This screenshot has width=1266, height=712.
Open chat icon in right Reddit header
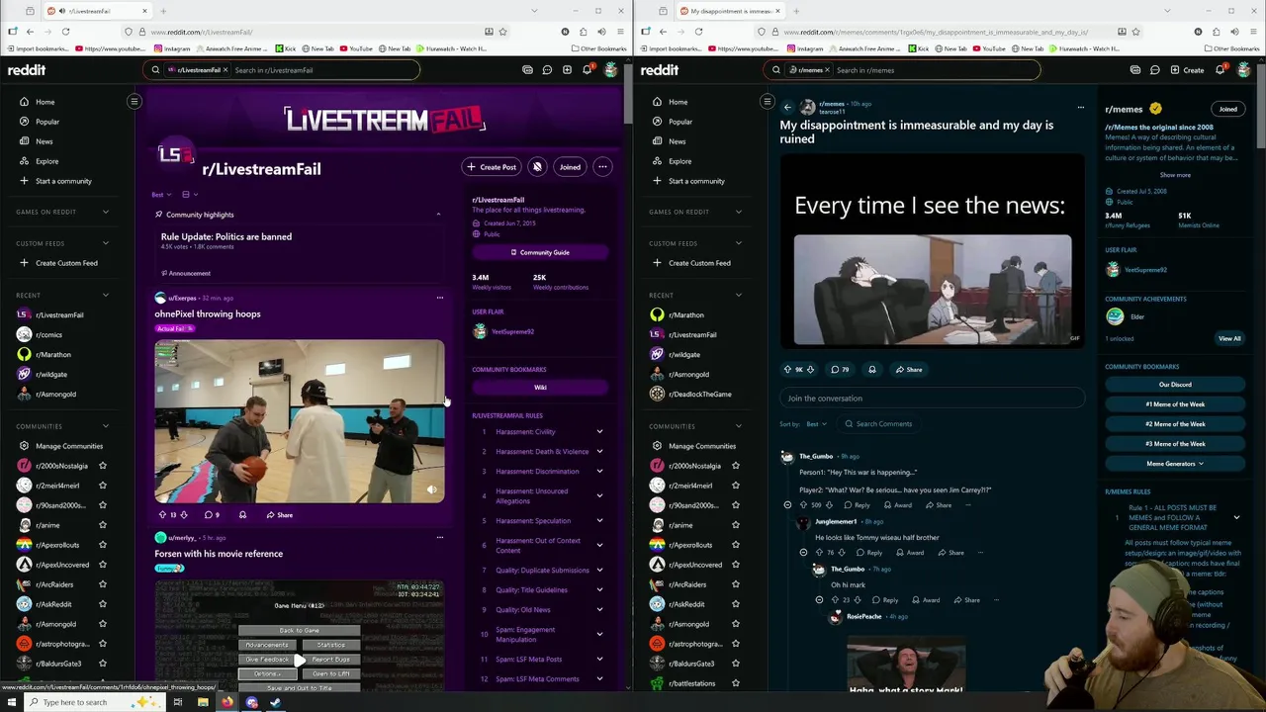click(x=1154, y=70)
